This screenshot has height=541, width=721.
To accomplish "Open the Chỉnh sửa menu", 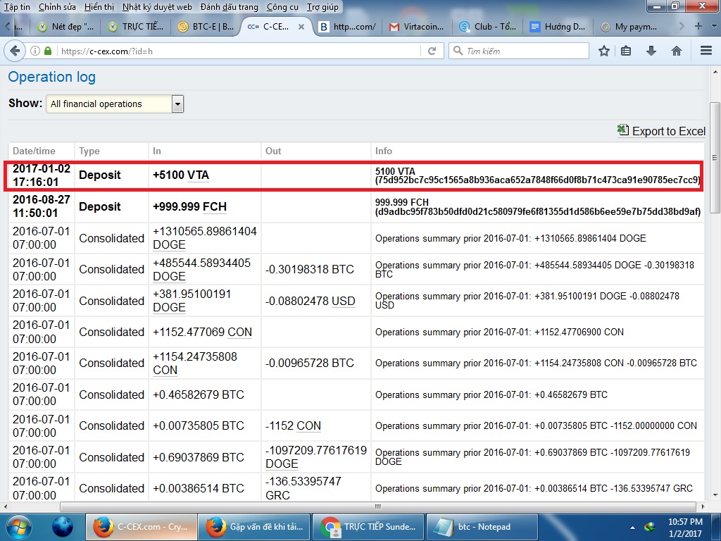I will pos(57,7).
